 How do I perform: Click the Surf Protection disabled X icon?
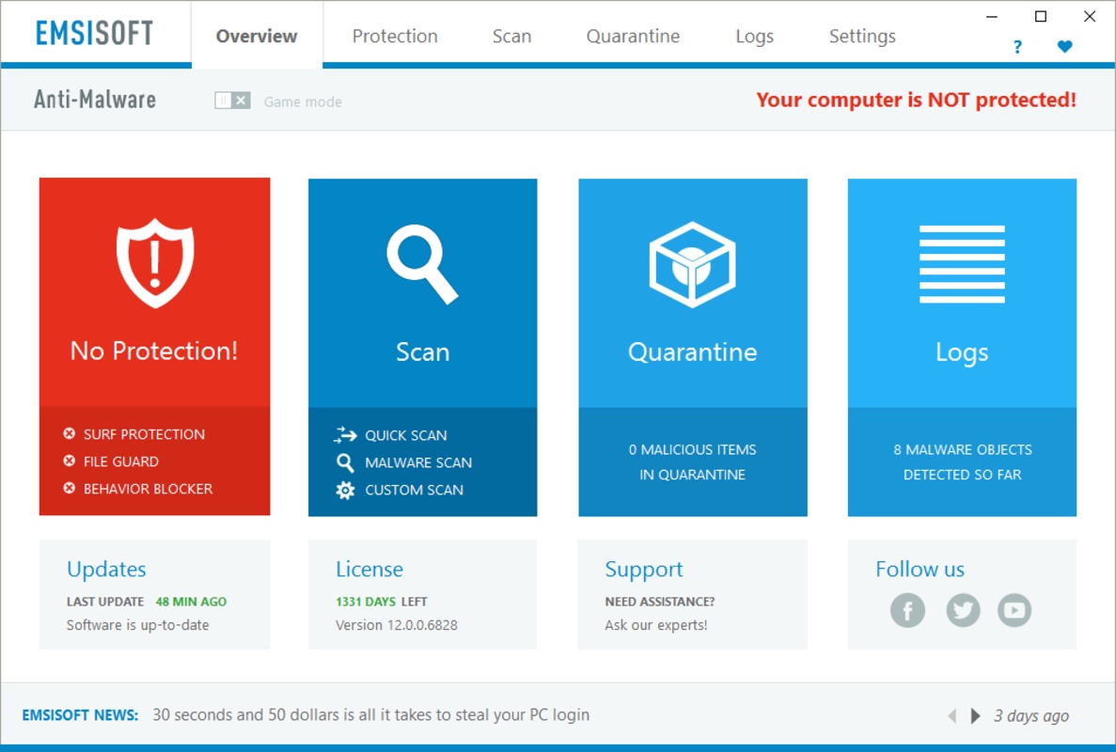[x=69, y=433]
